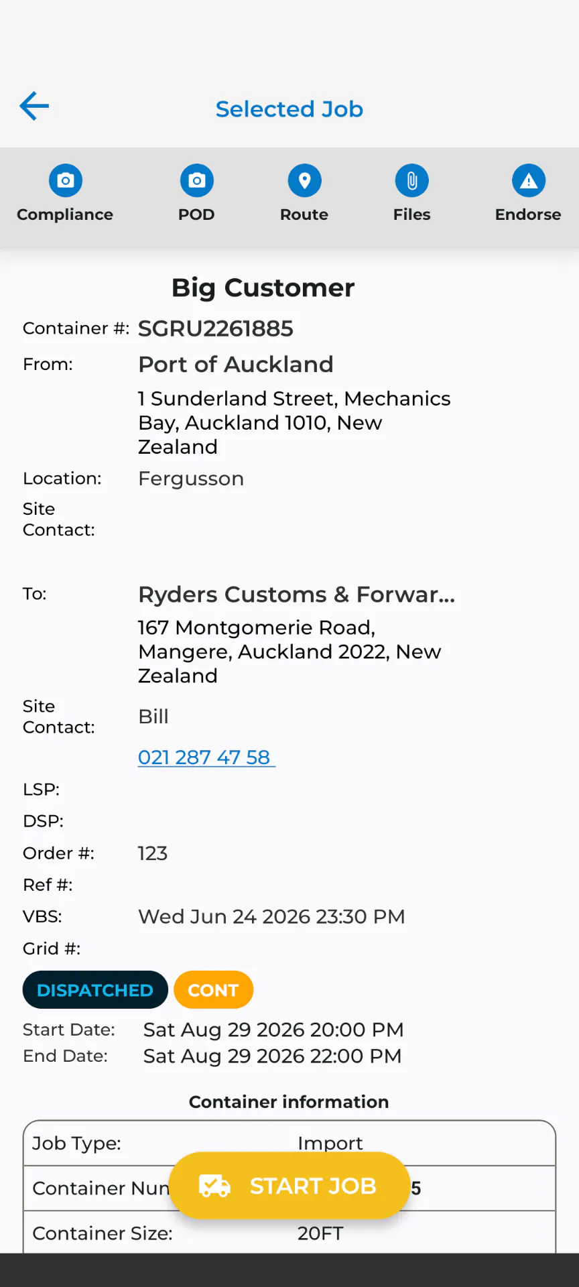Tap the START JOB button
The height and width of the screenshot is (1287, 579).
point(289,1186)
